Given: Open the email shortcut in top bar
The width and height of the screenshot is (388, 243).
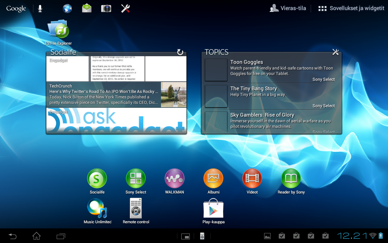Looking at the screenshot, I should point(87,8).
